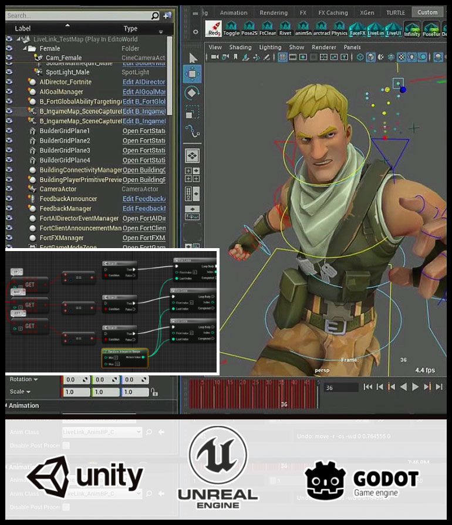Open the viewport Renderer menu
This screenshot has width=452, height=525.
tap(323, 47)
